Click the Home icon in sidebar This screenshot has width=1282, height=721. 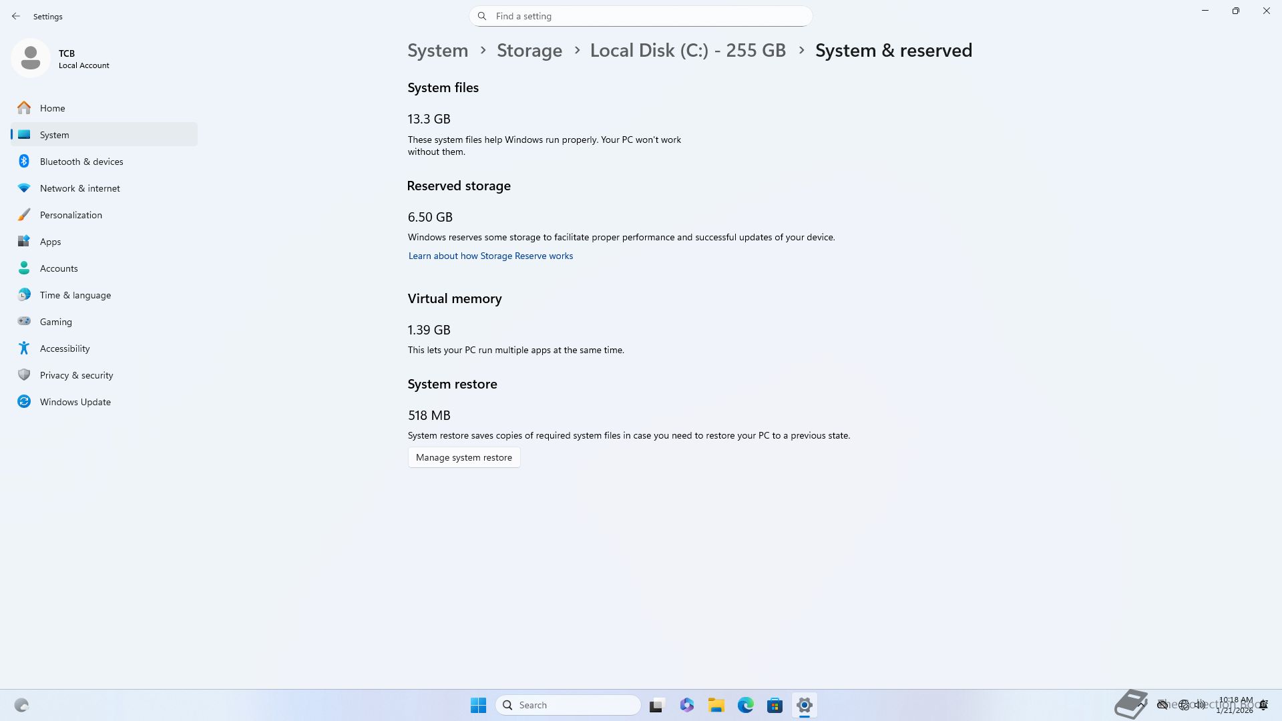pyautogui.click(x=24, y=108)
